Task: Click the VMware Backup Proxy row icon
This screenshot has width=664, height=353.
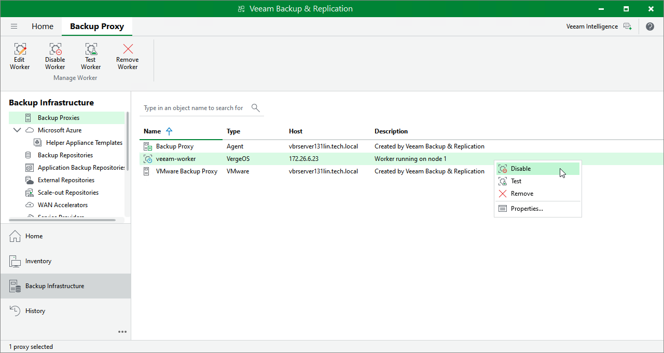Action: point(147,171)
